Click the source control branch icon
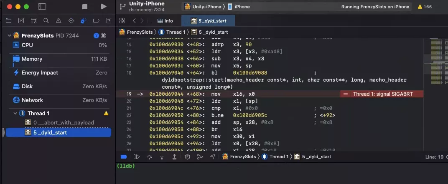This screenshot has height=184, width=448. pyautogui.click(x=122, y=7)
